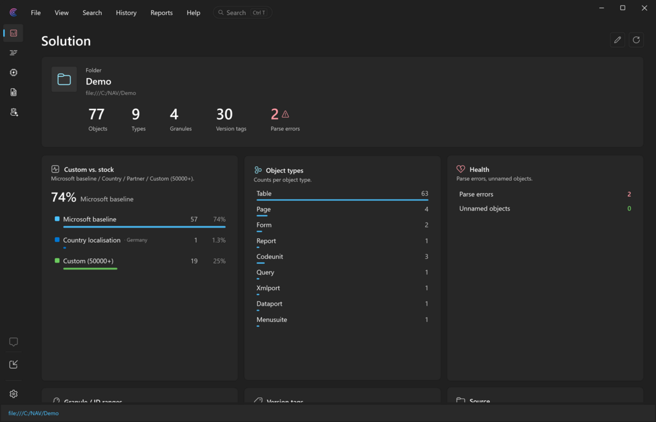Viewport: 656px width, 422px height.
Task: Select the Country localisation row label
Action: (x=92, y=240)
